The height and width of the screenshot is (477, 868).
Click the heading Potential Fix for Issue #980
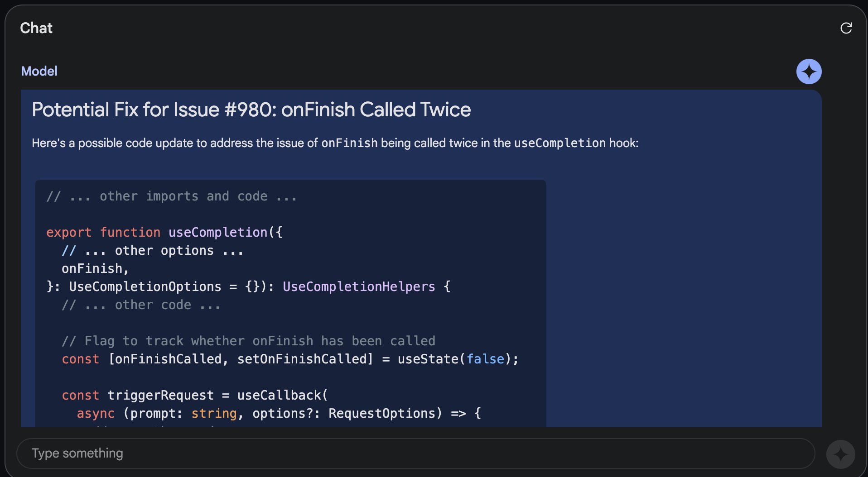point(251,110)
